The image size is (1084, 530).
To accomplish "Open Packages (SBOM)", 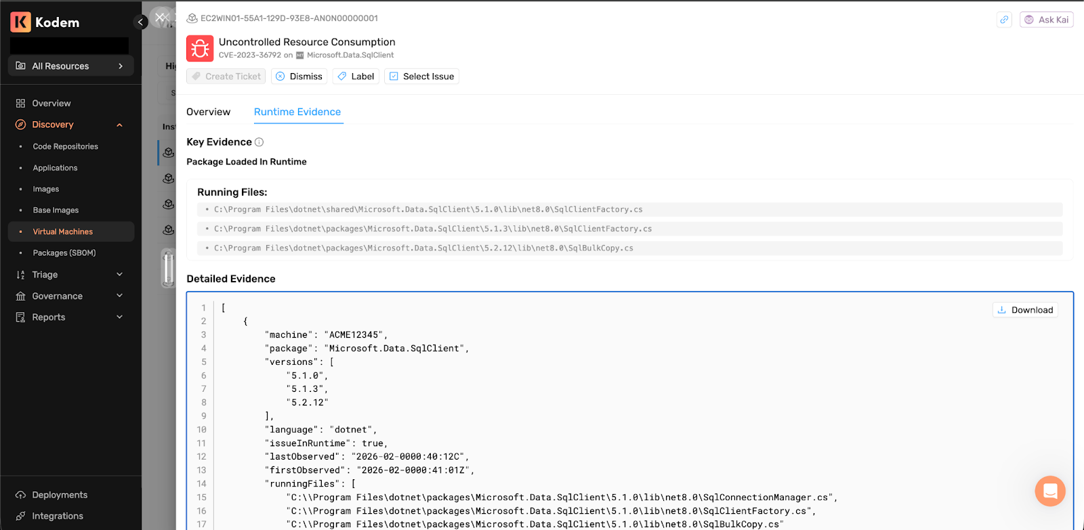I will [64, 253].
